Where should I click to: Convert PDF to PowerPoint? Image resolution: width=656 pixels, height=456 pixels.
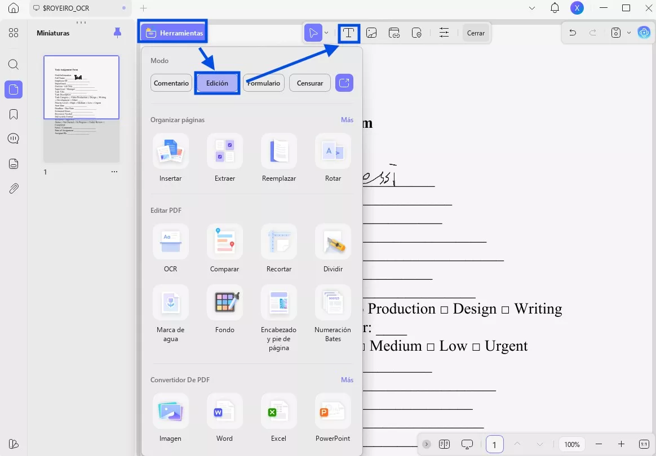(333, 418)
